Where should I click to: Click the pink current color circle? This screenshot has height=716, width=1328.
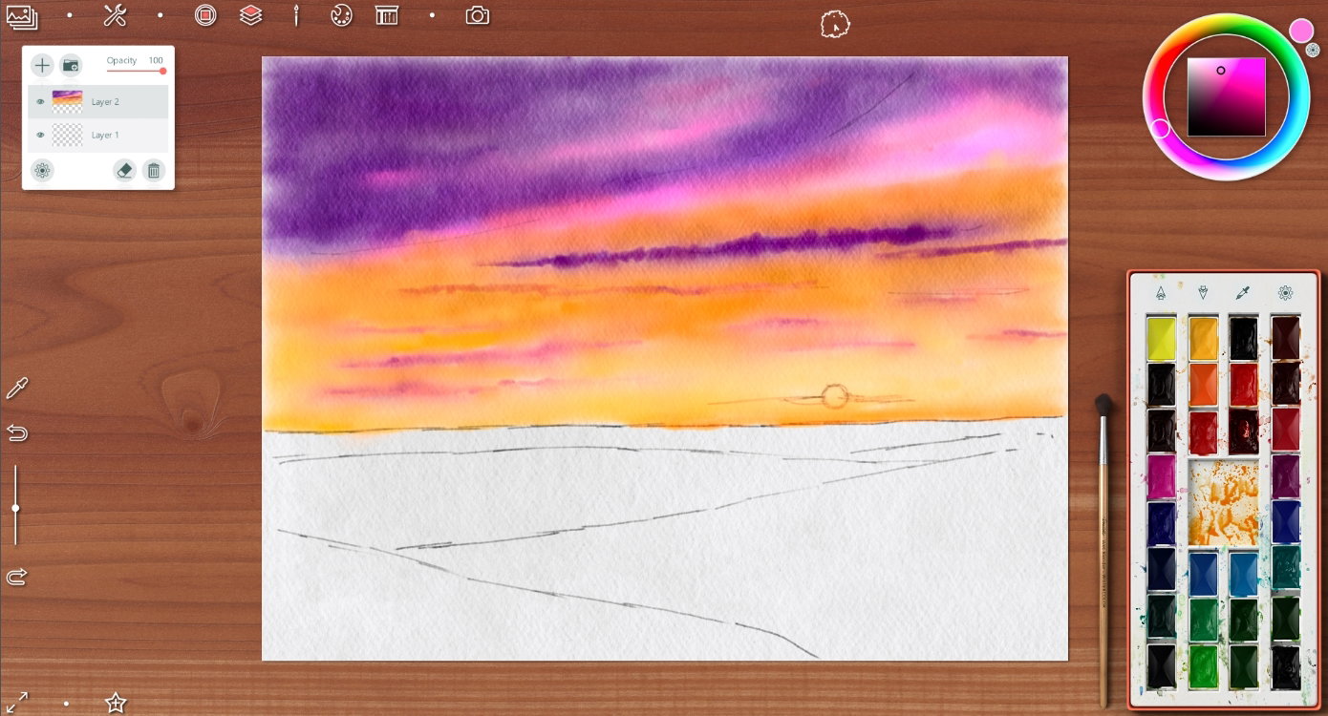(1301, 31)
